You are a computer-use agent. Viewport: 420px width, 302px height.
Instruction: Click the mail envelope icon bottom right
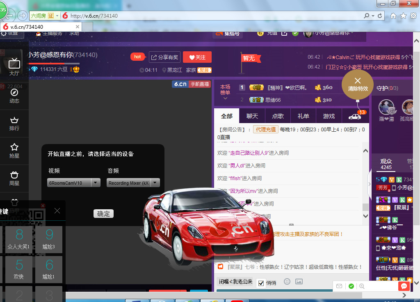pyautogui.click(x=339, y=286)
